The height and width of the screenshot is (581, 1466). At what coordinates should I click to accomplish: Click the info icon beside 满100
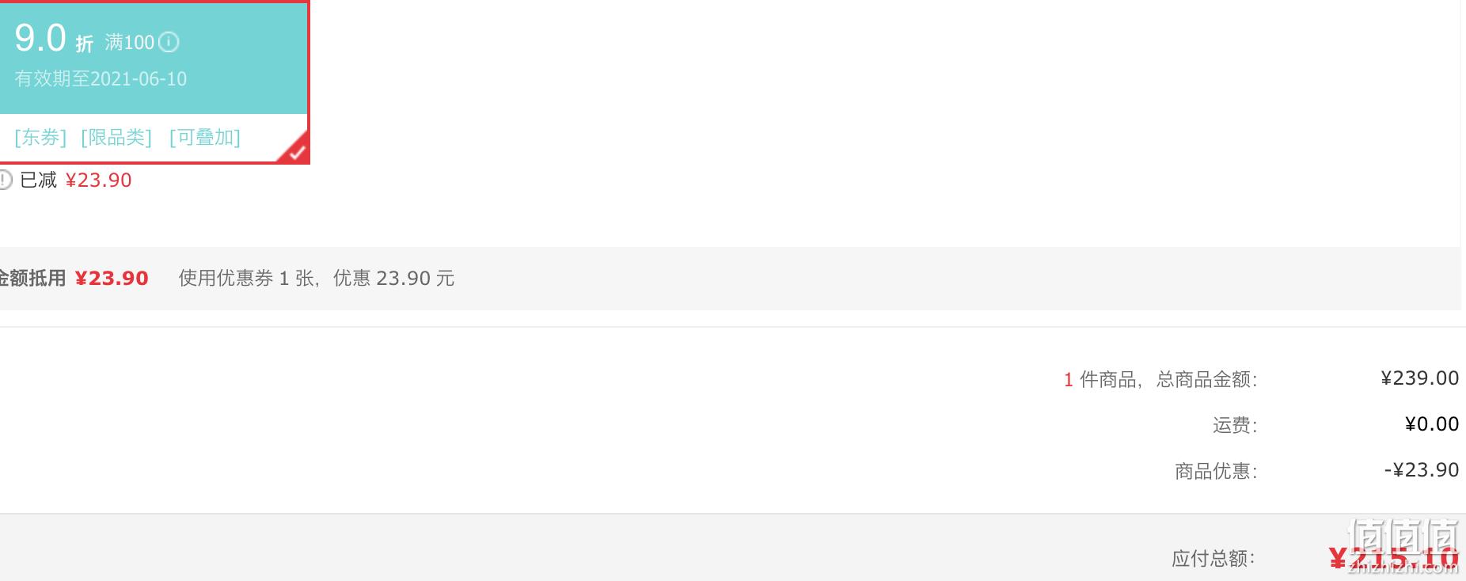click(x=169, y=42)
